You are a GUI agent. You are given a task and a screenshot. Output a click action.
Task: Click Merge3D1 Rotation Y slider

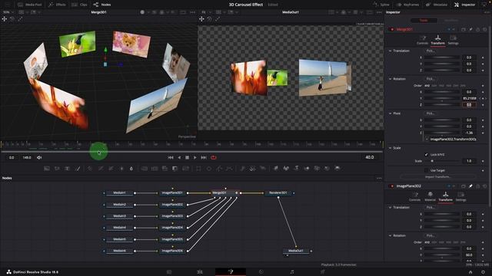[443, 98]
